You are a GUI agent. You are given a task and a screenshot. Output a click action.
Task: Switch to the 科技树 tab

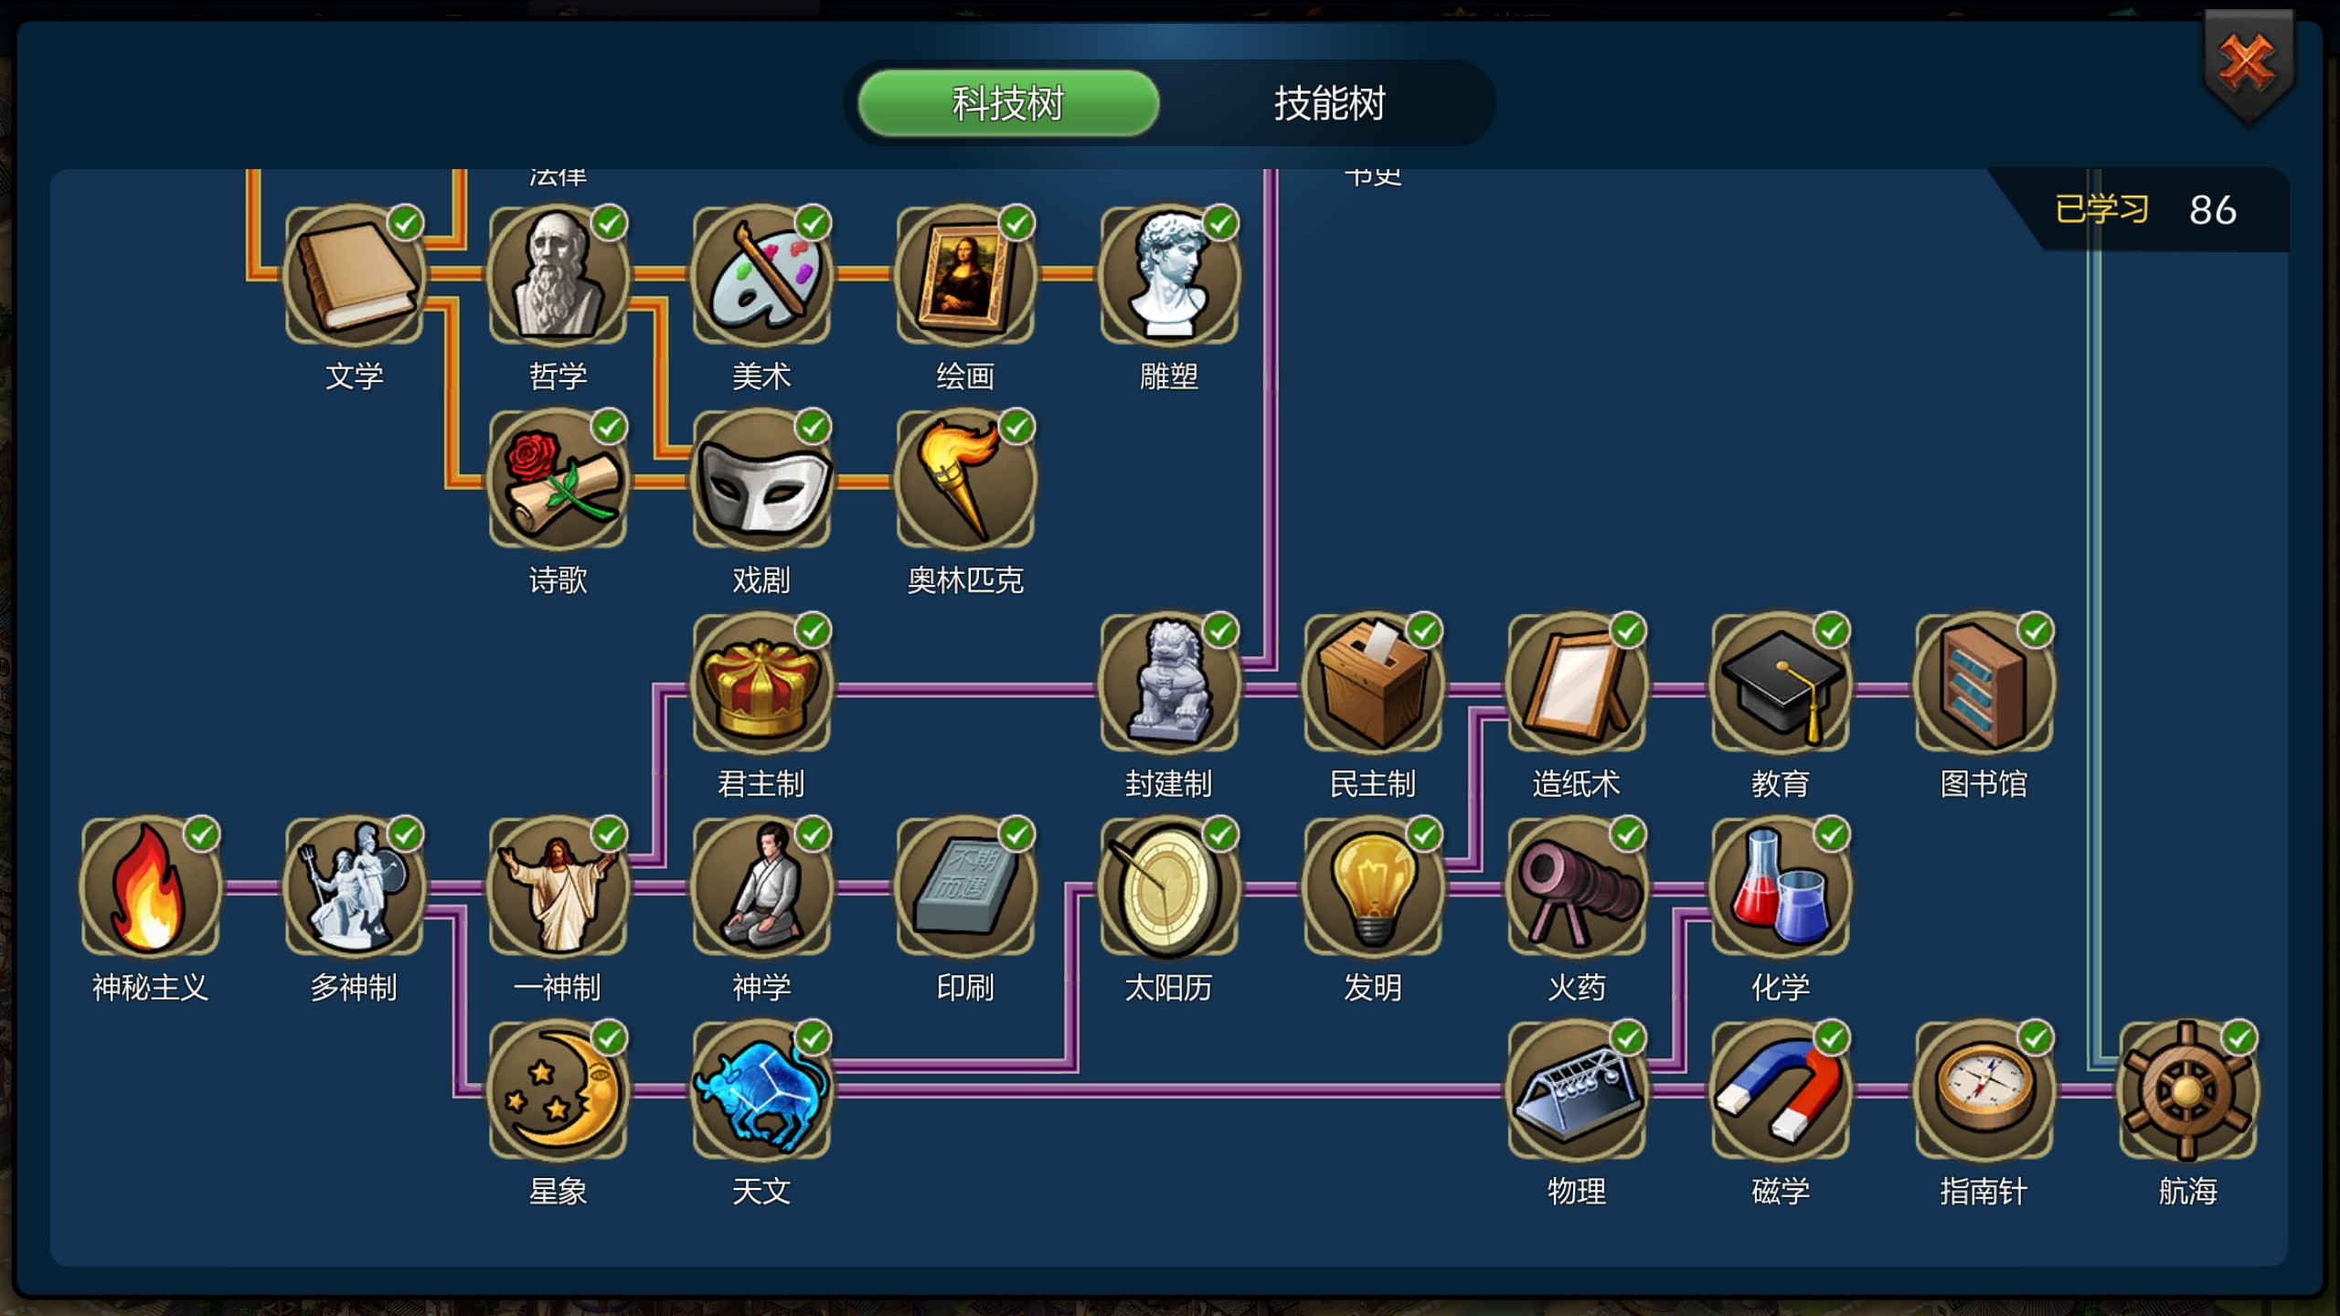1008,103
